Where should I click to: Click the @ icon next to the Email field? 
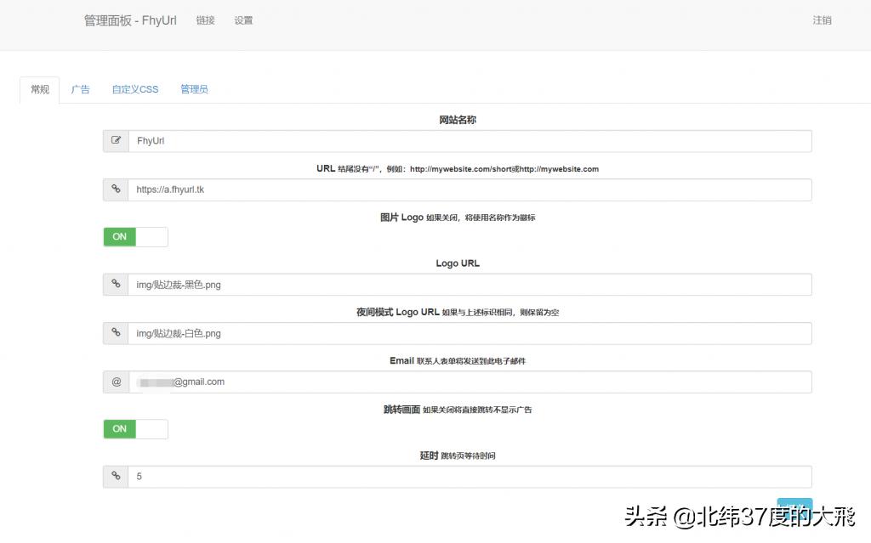pos(116,382)
